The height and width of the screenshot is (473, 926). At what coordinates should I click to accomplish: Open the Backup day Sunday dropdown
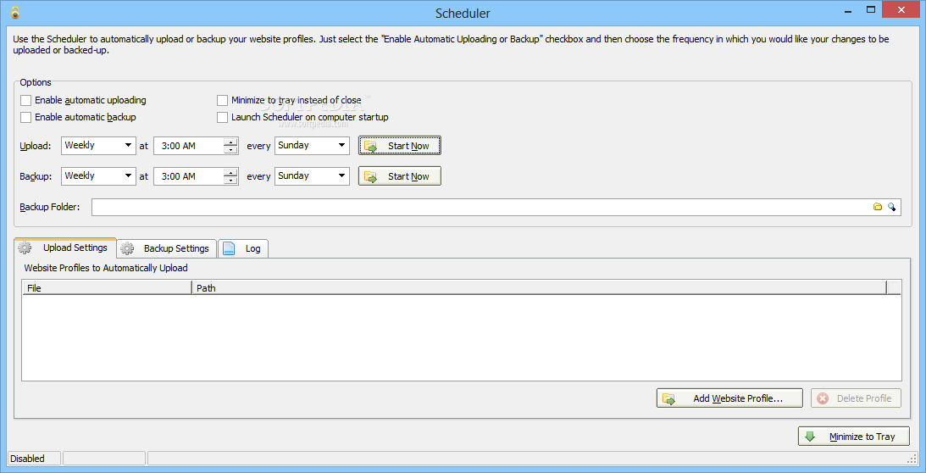coord(312,176)
